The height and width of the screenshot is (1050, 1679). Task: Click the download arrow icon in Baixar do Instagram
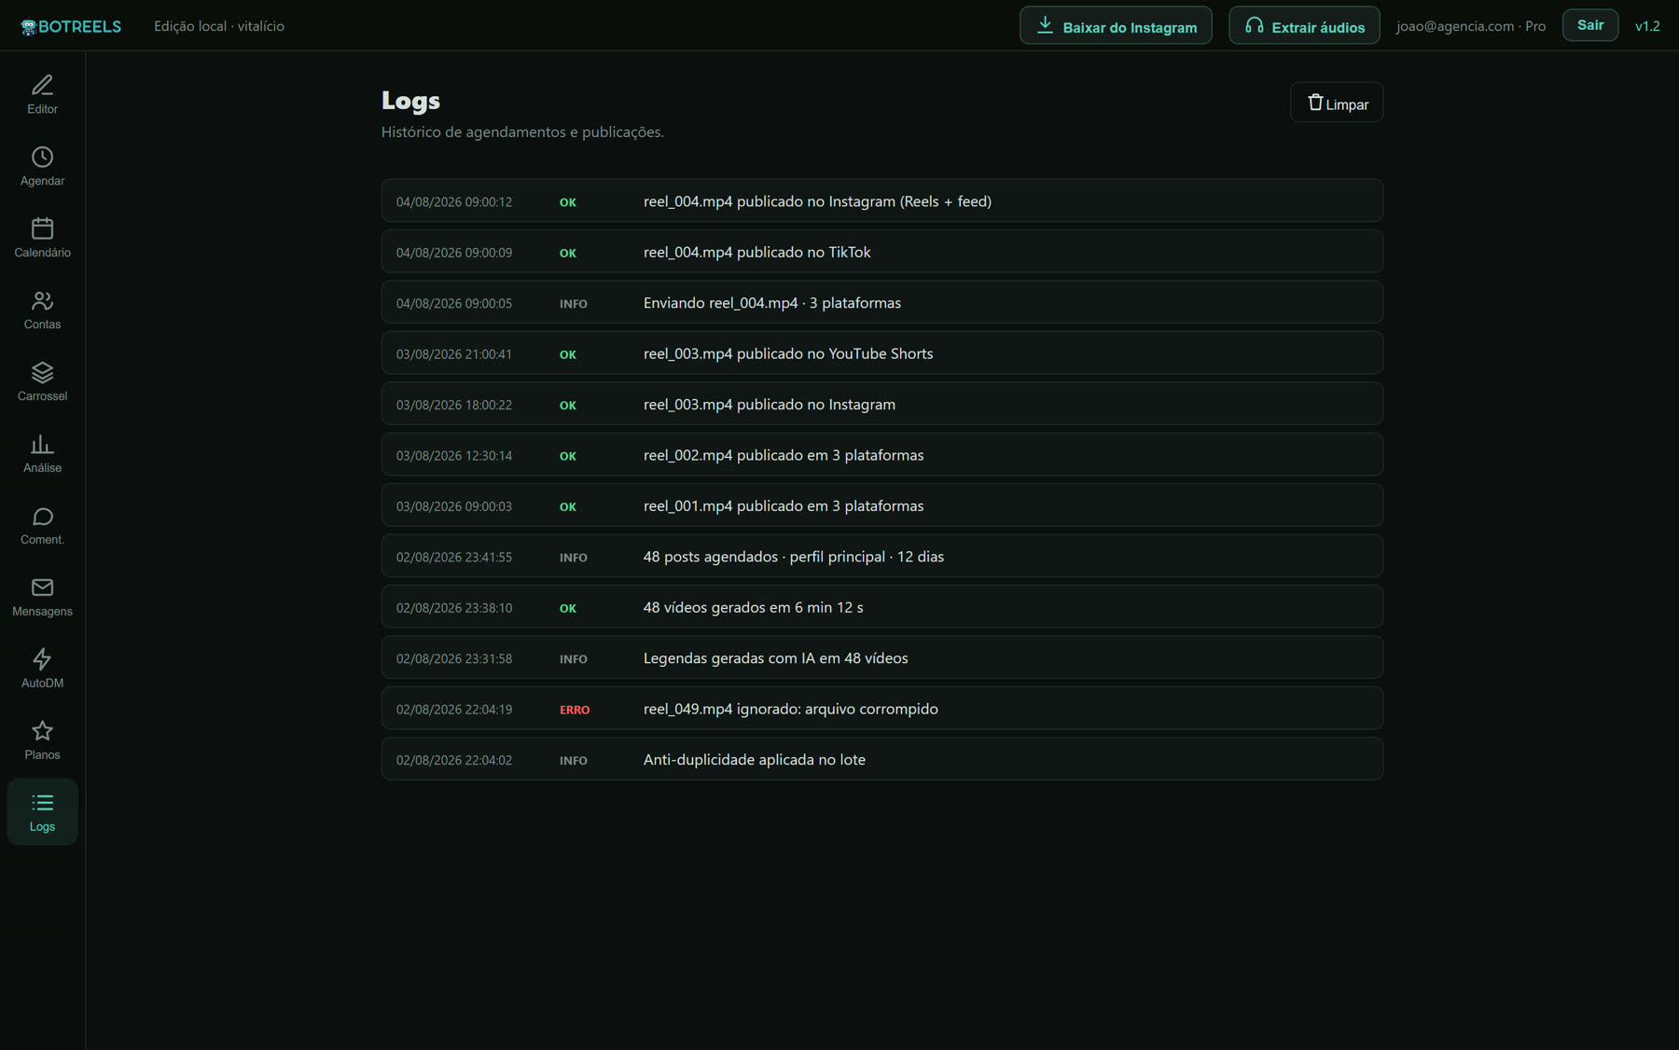click(1045, 25)
